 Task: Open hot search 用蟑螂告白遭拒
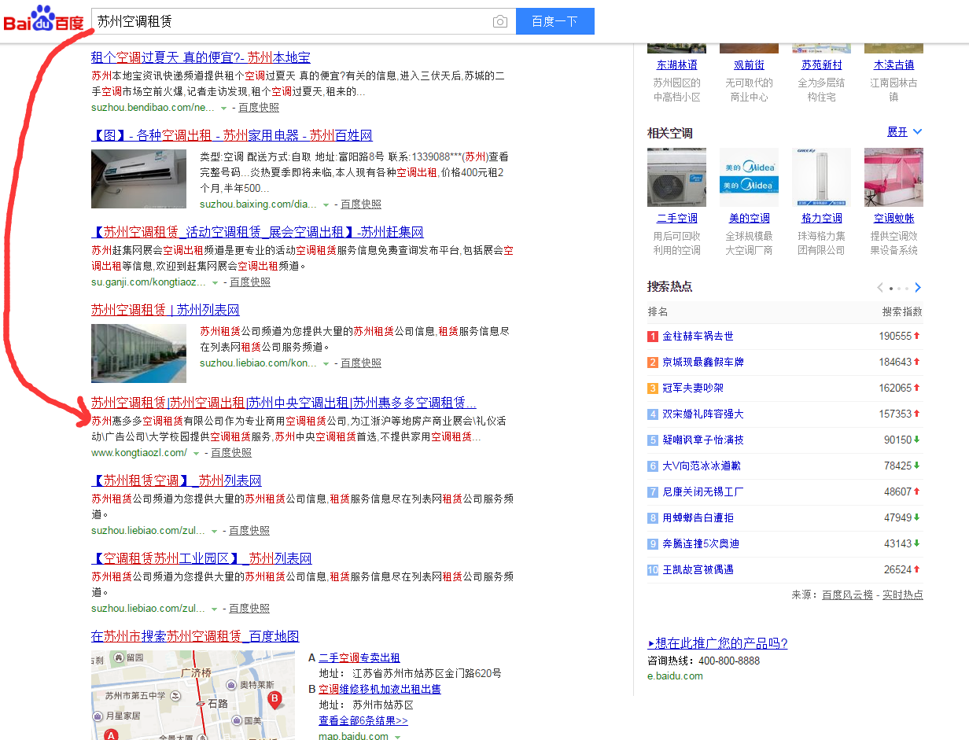click(698, 517)
